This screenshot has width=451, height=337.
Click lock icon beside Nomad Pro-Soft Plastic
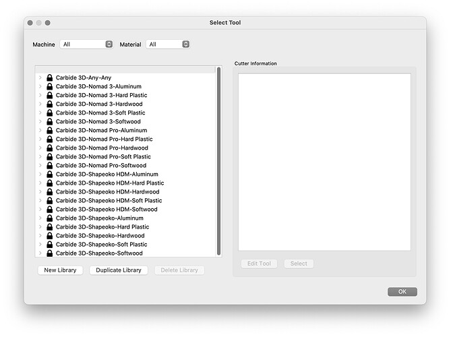50,156
